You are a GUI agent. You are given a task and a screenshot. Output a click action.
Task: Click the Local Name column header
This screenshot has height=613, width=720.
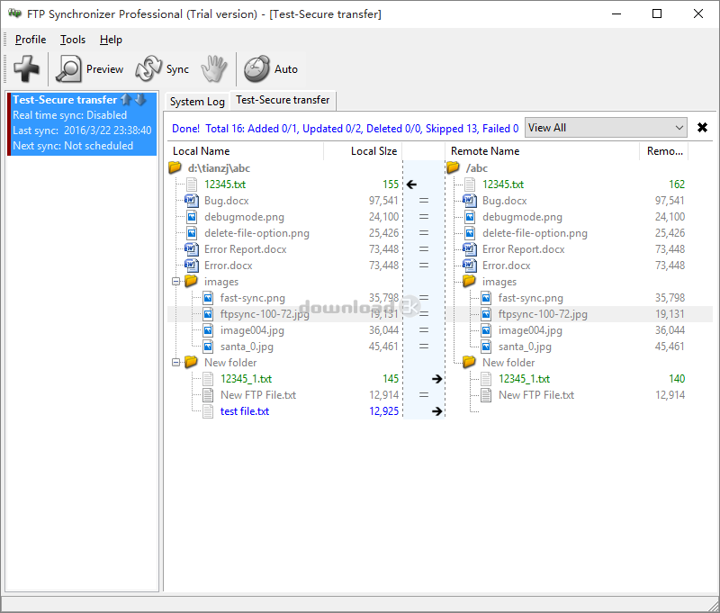pyautogui.click(x=246, y=151)
